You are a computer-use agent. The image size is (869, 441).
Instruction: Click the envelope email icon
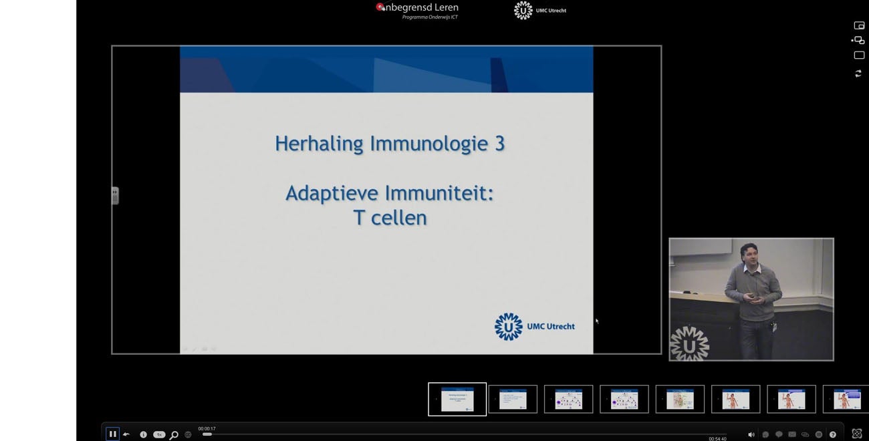tap(792, 434)
